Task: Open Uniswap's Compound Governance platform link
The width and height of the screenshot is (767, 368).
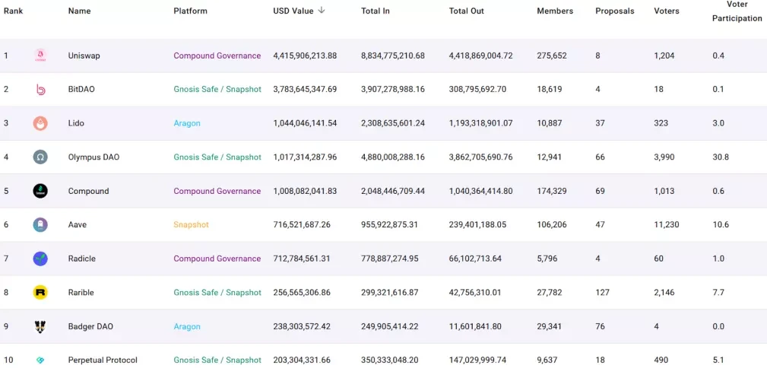Action: 217,56
